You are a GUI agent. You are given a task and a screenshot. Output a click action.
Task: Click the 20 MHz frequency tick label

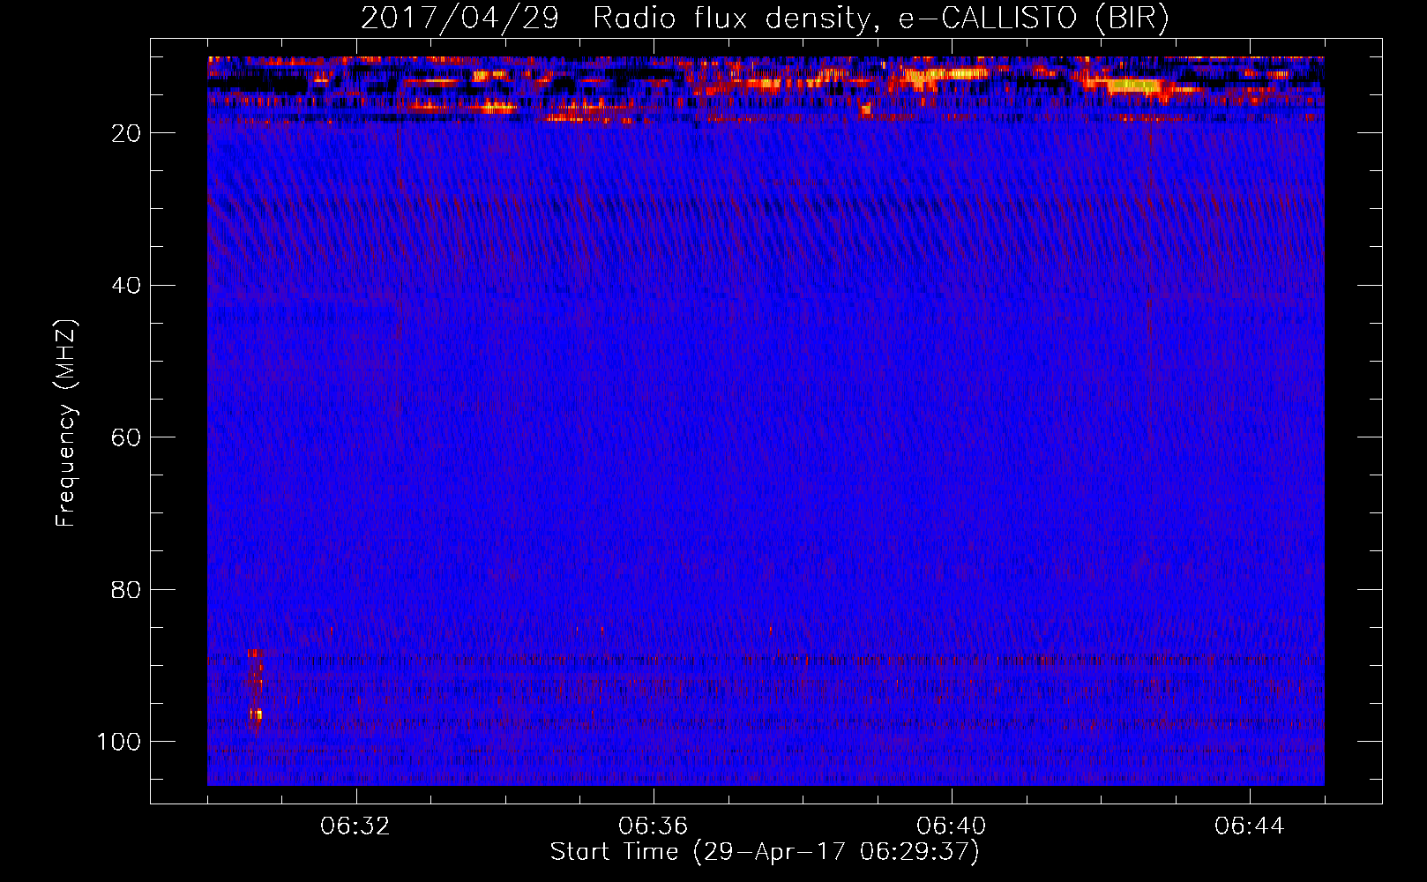coord(126,133)
